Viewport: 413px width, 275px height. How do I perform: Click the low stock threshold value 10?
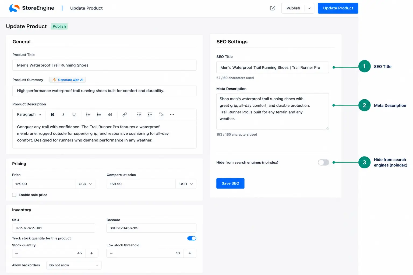click(x=178, y=253)
